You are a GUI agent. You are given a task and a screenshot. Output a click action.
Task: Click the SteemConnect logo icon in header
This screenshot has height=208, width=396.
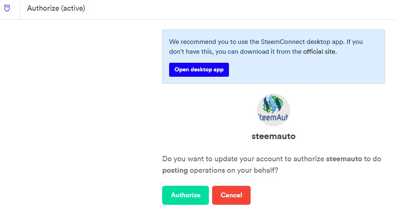7,8
